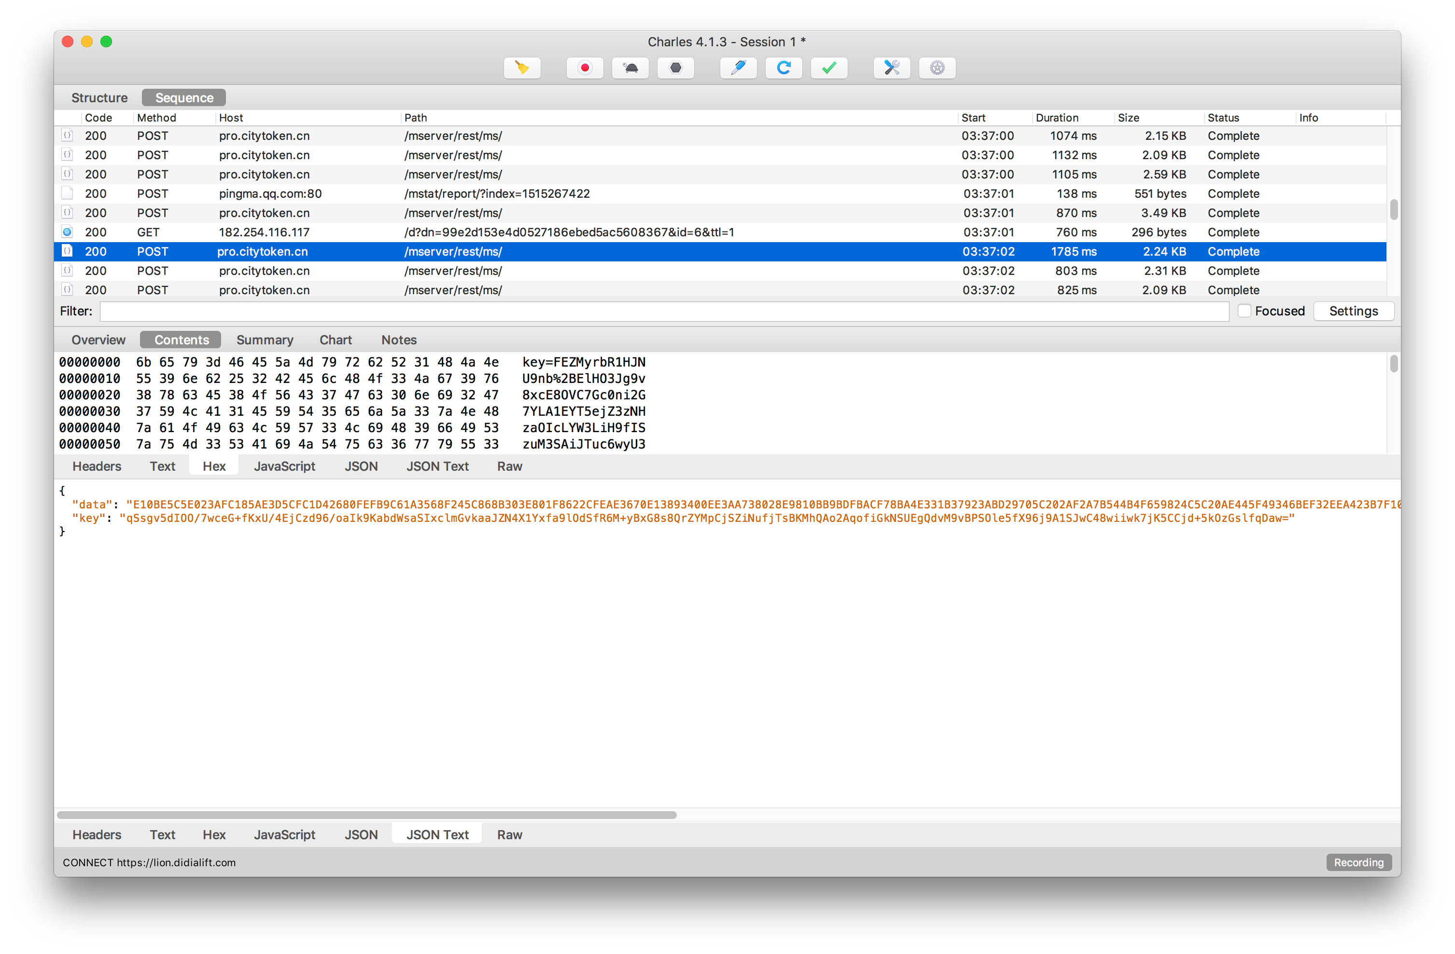
Task: Open the Tools wrench icon
Action: click(891, 68)
